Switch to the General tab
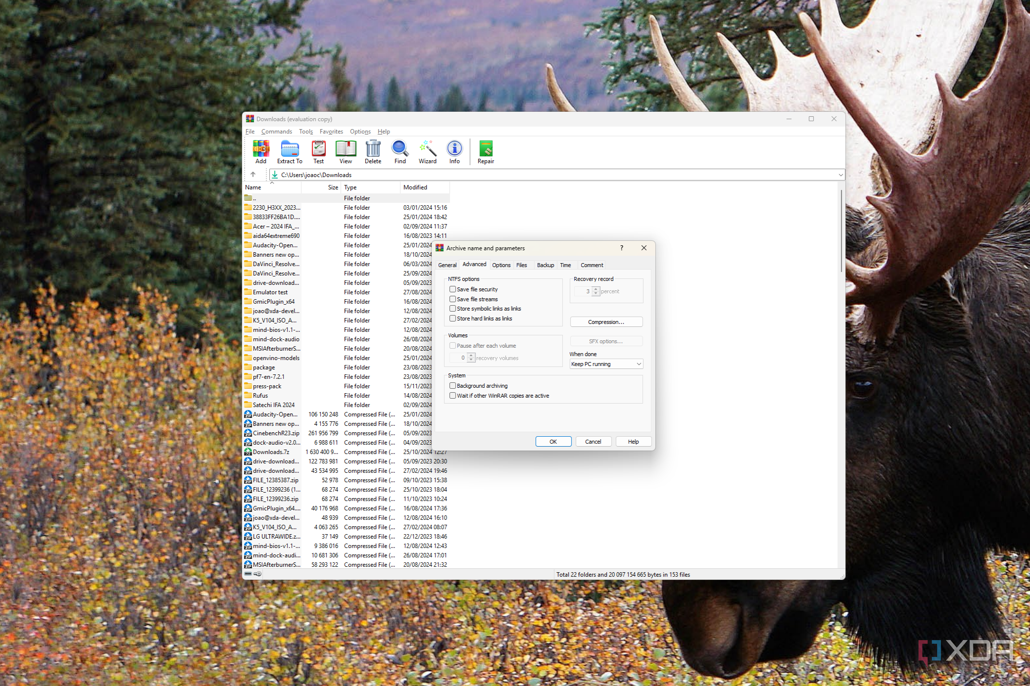The image size is (1030, 686). [x=447, y=265]
